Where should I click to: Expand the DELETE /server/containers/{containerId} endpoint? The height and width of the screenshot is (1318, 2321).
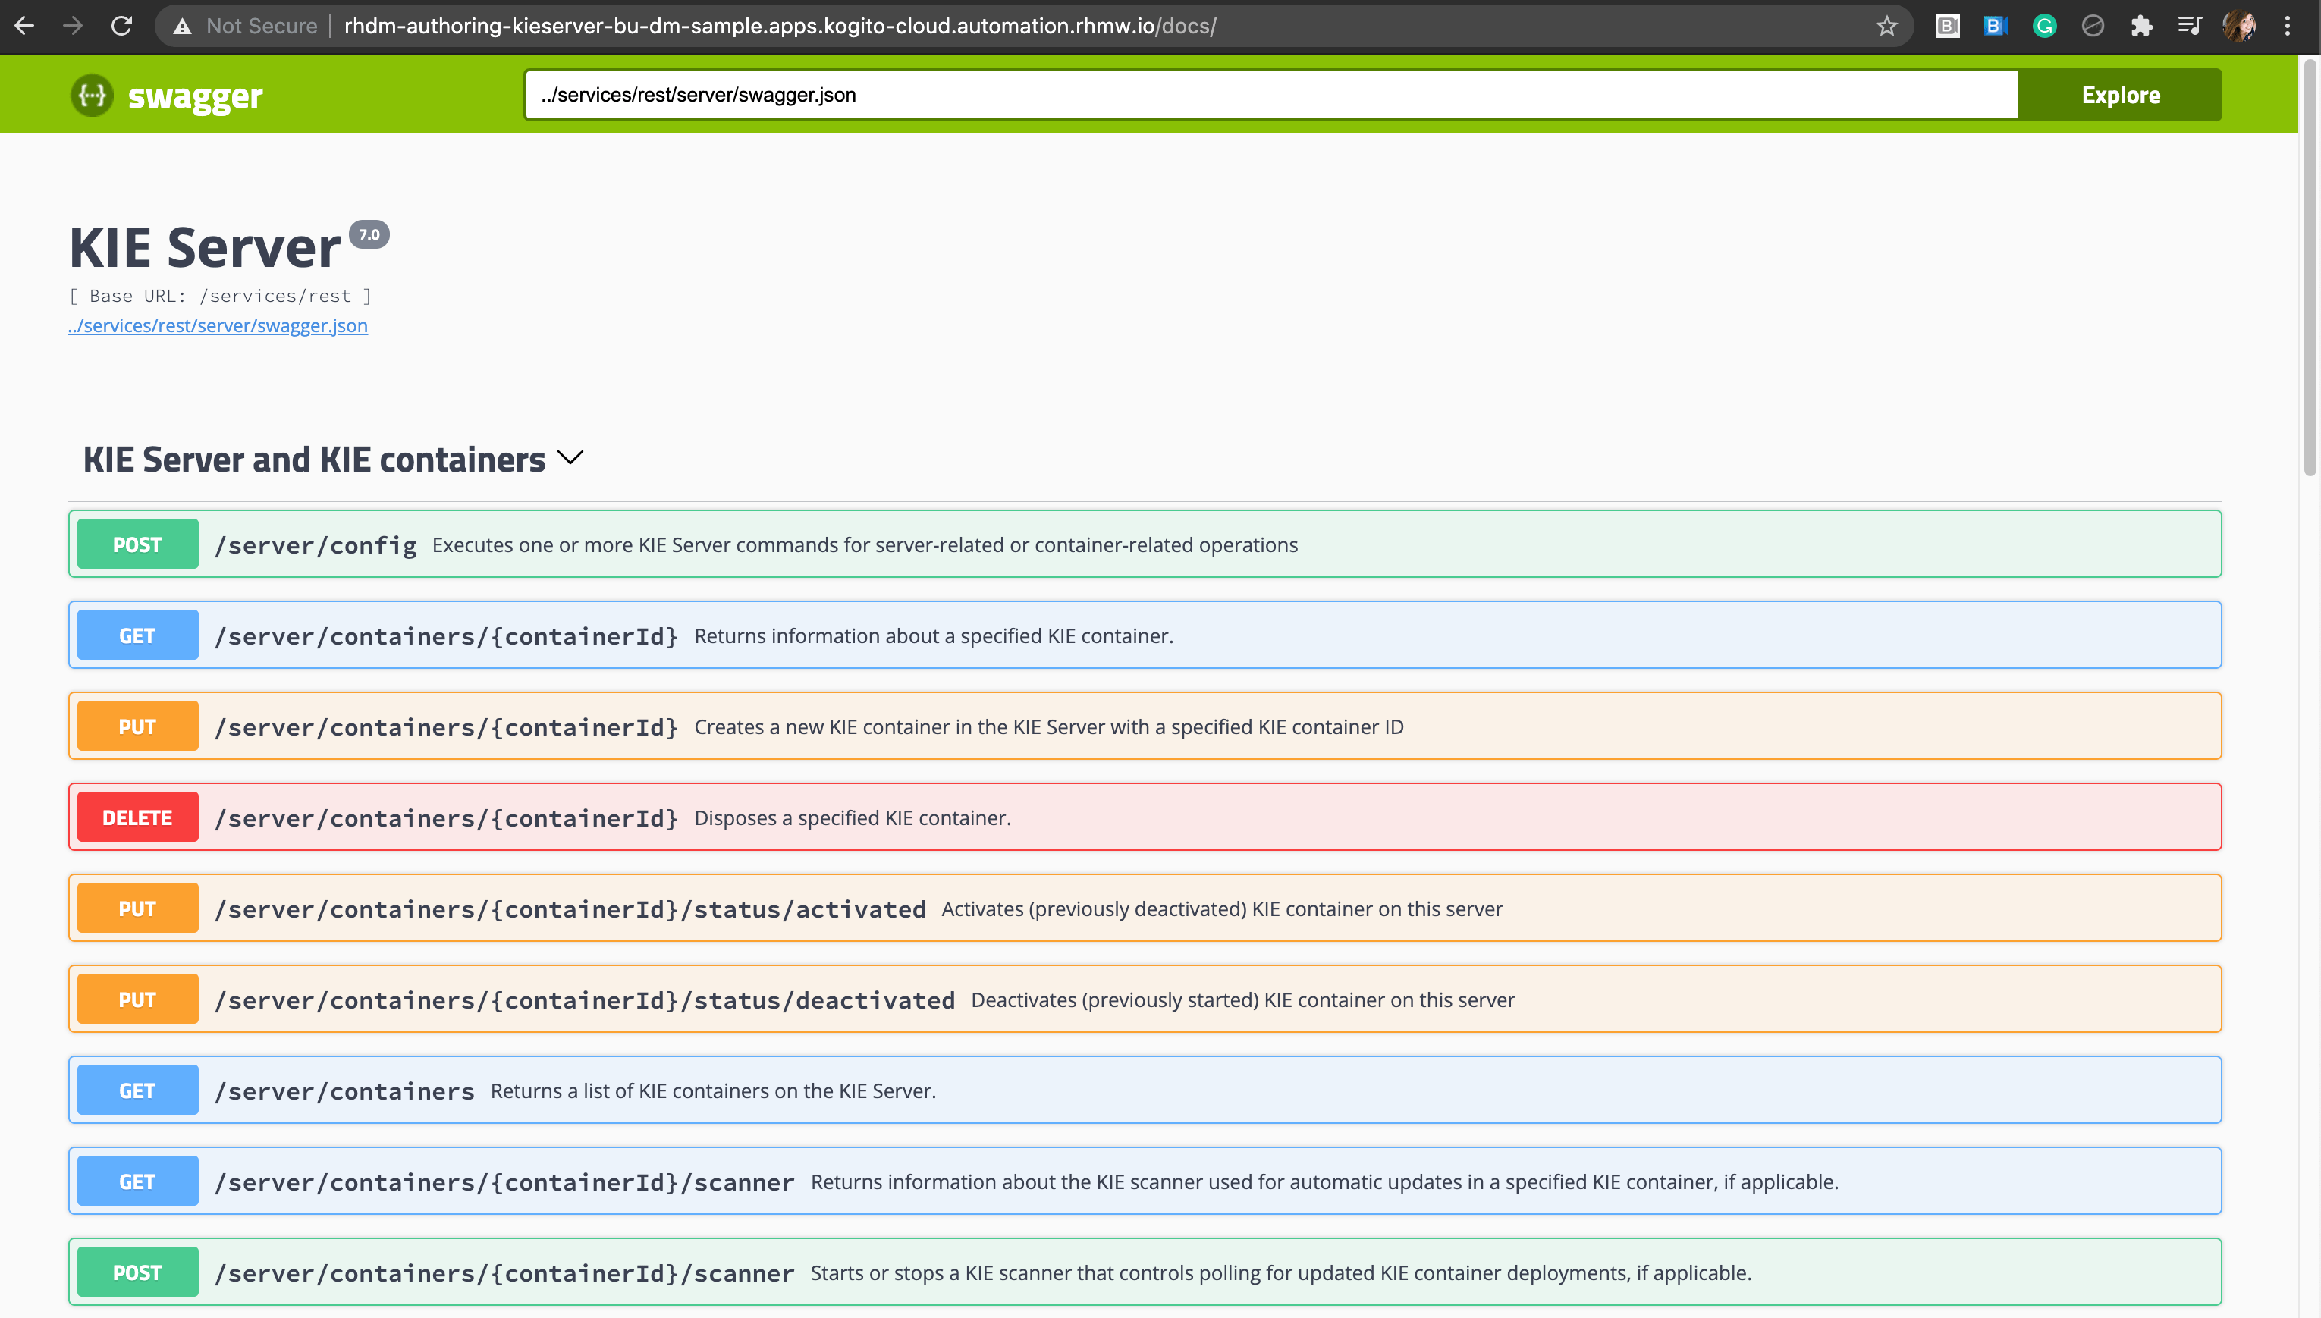[1145, 816]
